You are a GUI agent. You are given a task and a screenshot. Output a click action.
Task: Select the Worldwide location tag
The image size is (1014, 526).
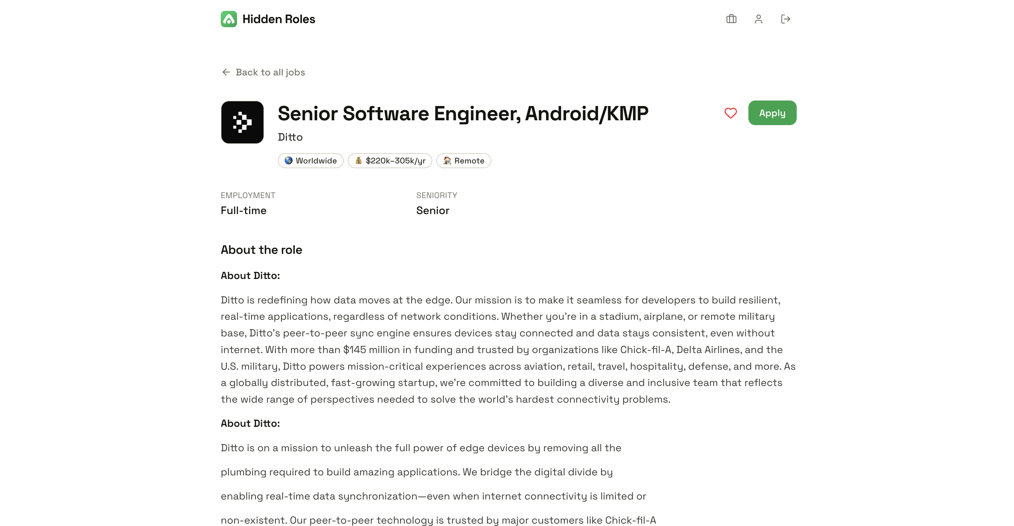(x=311, y=161)
